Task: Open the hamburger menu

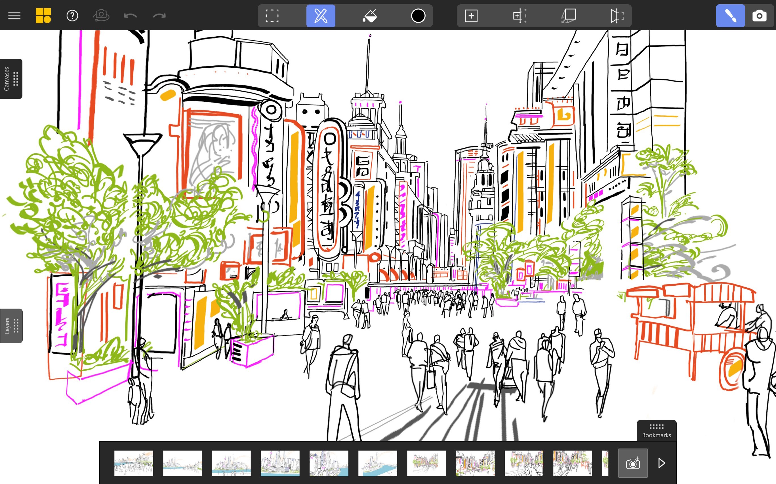Action: coord(14,15)
